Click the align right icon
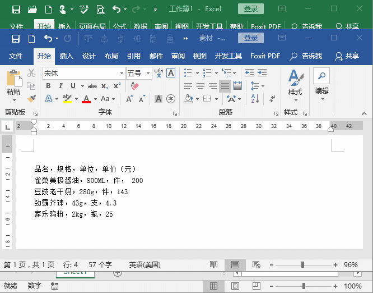This screenshot has height=293, width=373. [213, 85]
